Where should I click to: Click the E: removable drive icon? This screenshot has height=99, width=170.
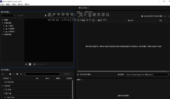6,32
